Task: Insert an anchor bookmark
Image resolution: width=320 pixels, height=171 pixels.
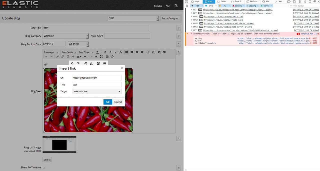Action: pos(67,57)
